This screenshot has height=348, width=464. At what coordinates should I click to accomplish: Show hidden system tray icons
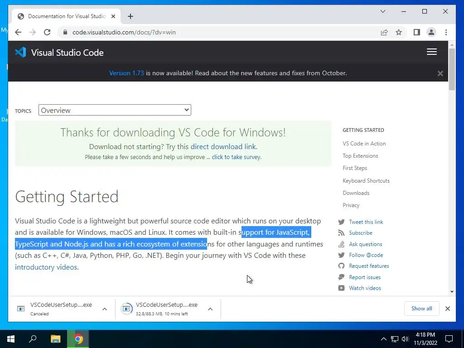pyautogui.click(x=383, y=339)
